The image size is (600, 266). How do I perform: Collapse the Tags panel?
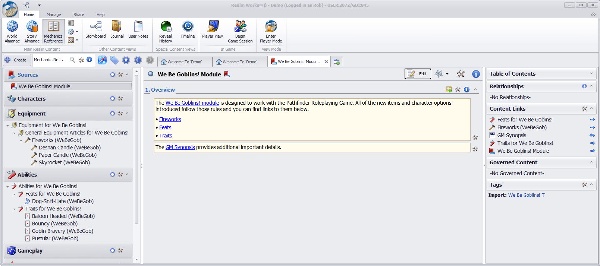pos(591,184)
